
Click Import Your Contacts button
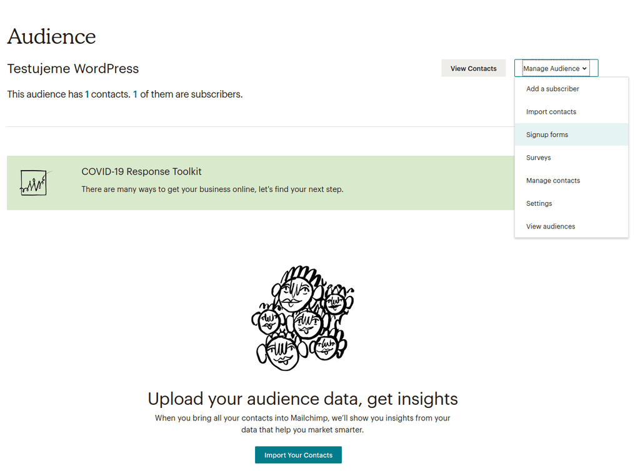tap(298, 455)
